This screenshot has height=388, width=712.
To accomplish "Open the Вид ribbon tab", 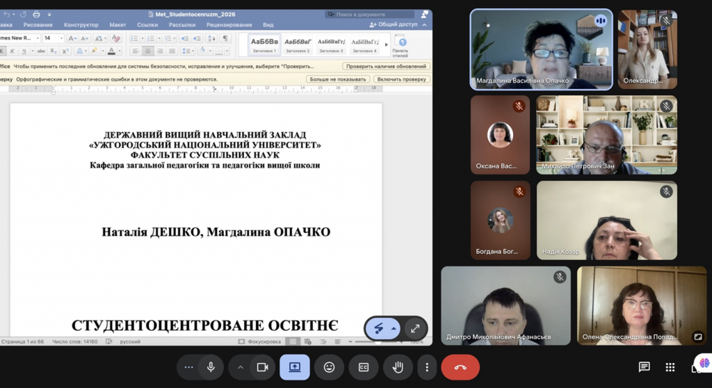I will [268, 25].
